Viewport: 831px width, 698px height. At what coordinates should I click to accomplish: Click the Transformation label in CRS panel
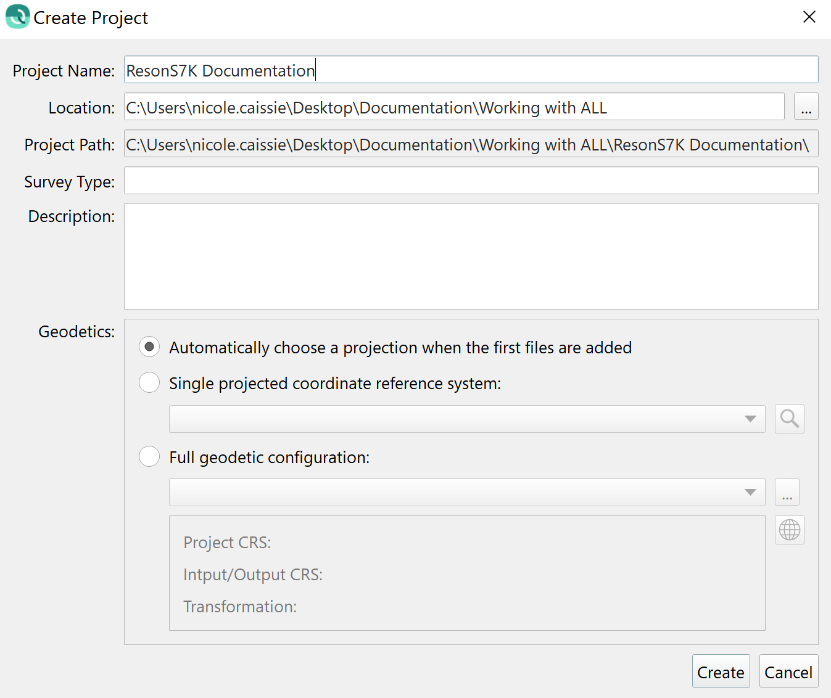pos(240,607)
